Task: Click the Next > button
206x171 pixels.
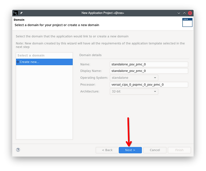Action: tap(130, 150)
